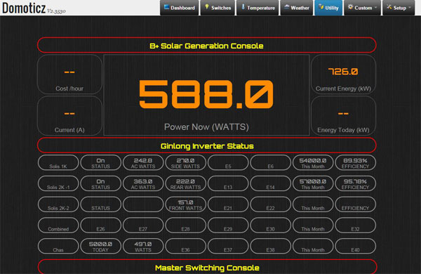Click the 54000.0 This Month cell
The width and height of the screenshot is (421, 274).
coord(313,163)
